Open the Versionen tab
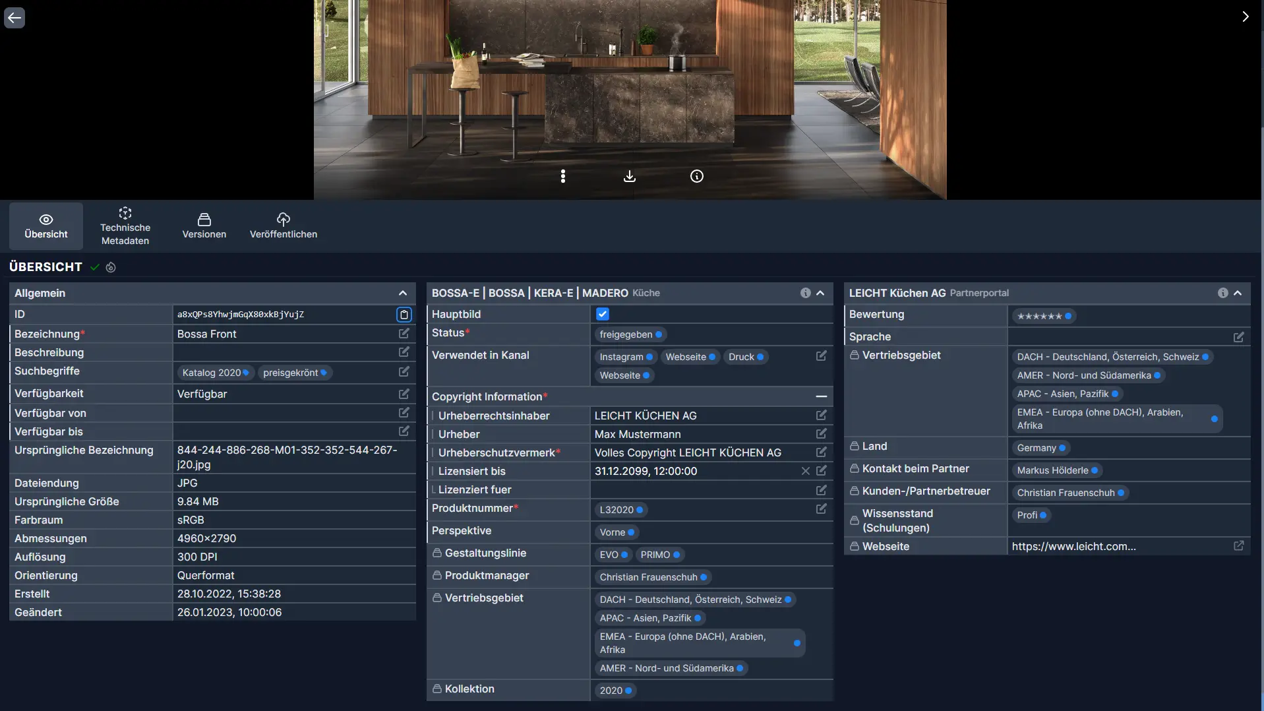 point(204,226)
